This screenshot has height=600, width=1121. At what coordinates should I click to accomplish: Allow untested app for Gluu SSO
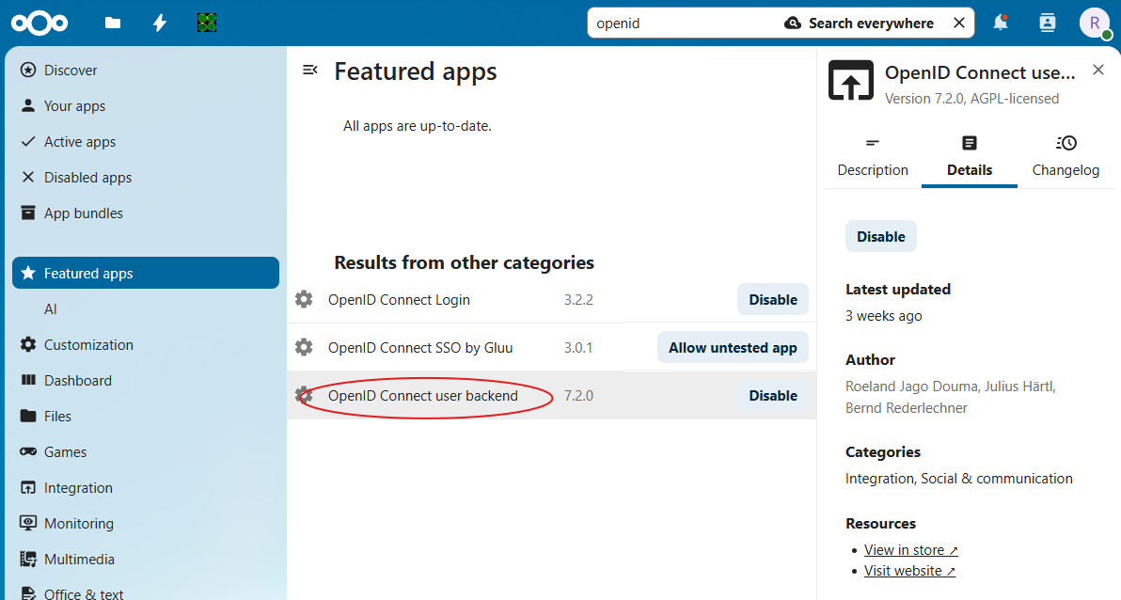click(x=732, y=348)
